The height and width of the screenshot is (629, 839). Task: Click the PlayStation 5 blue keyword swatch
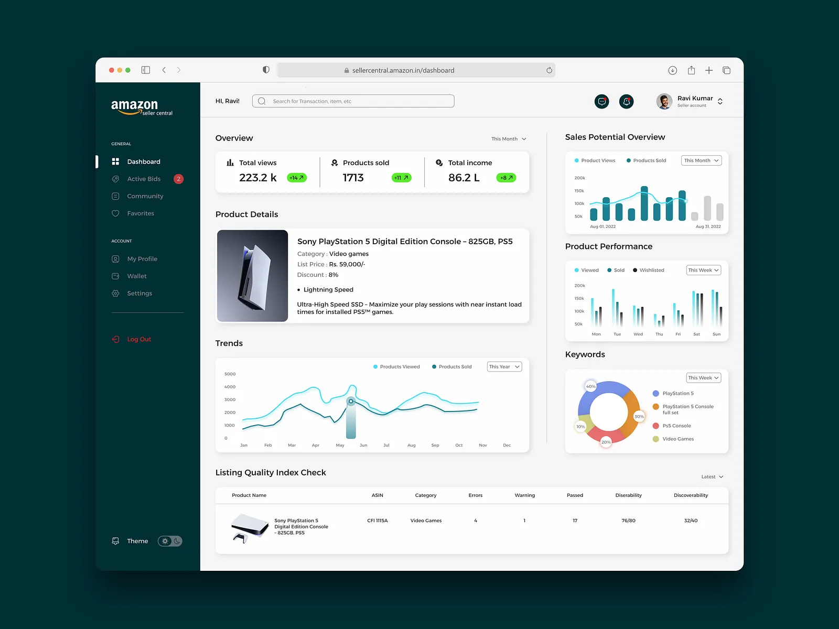655,394
